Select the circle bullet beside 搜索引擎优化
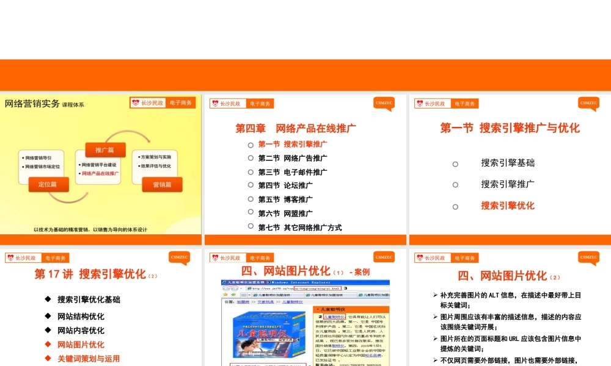Viewport: 611px width, 366px height. pyautogui.click(x=455, y=207)
